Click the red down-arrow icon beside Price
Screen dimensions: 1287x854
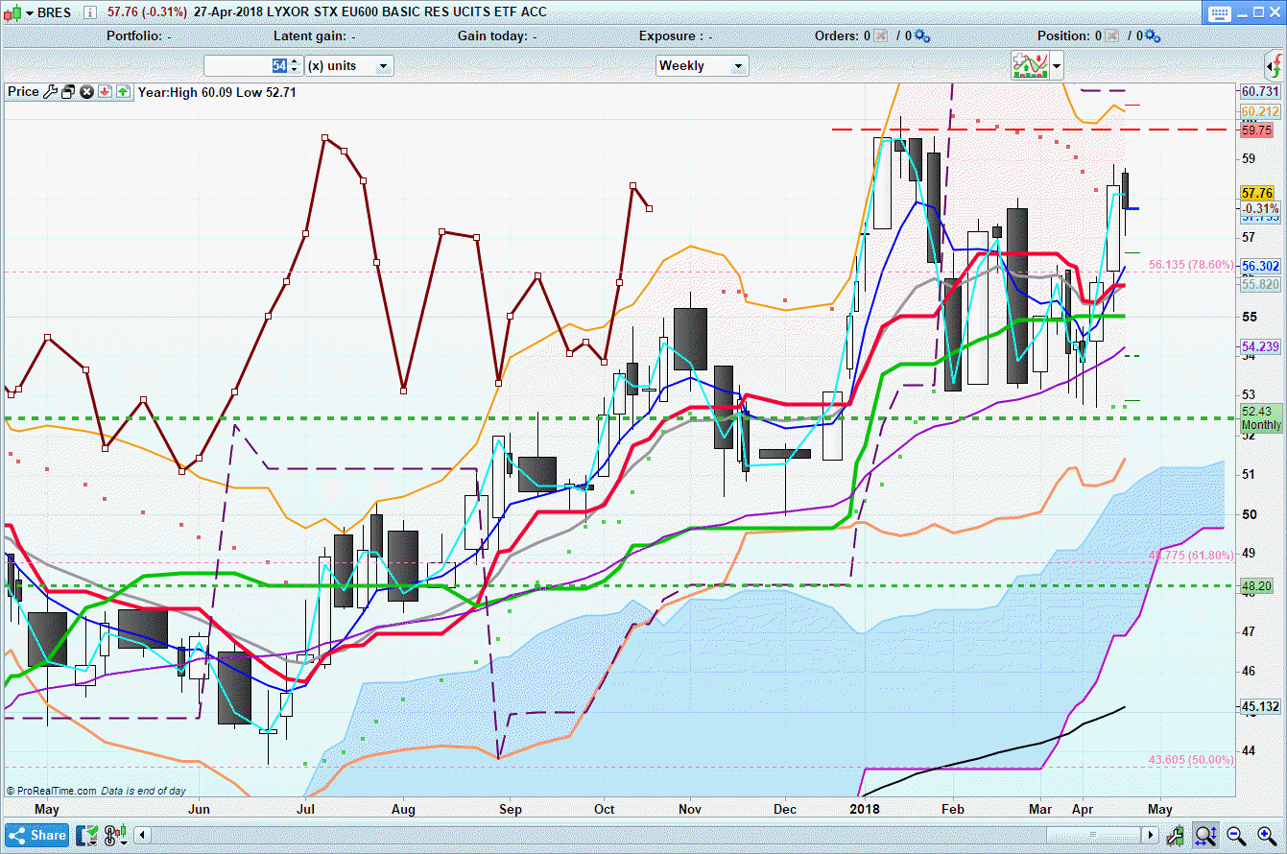[106, 92]
